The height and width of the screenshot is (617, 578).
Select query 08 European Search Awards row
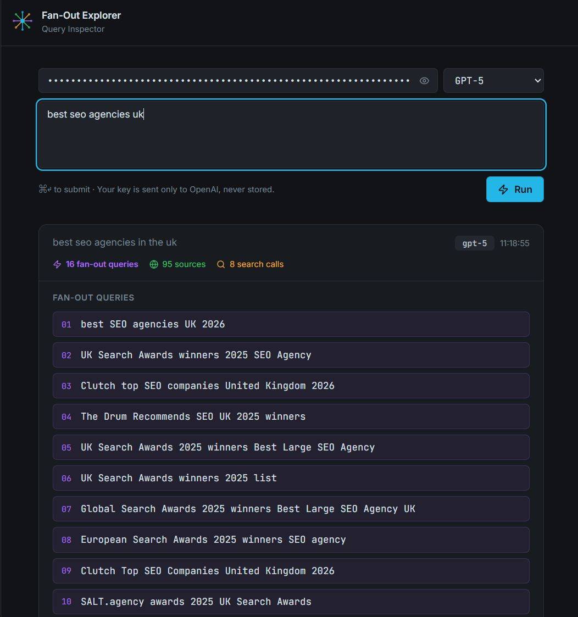click(291, 540)
